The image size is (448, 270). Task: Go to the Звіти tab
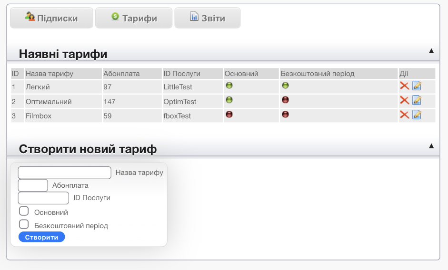click(207, 18)
